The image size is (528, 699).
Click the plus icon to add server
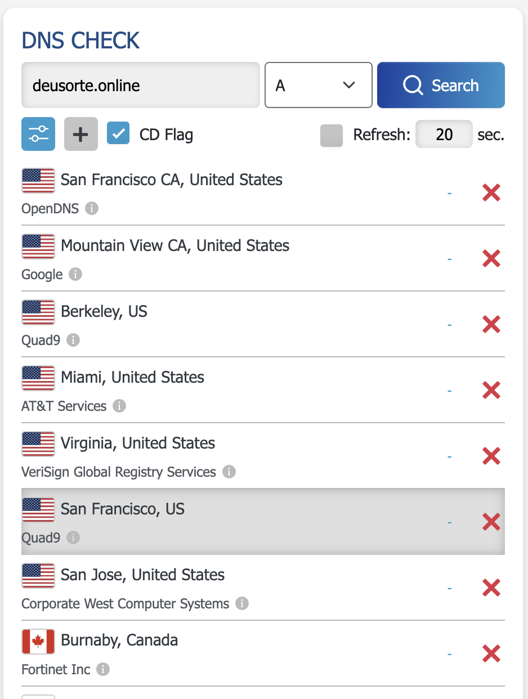click(81, 134)
